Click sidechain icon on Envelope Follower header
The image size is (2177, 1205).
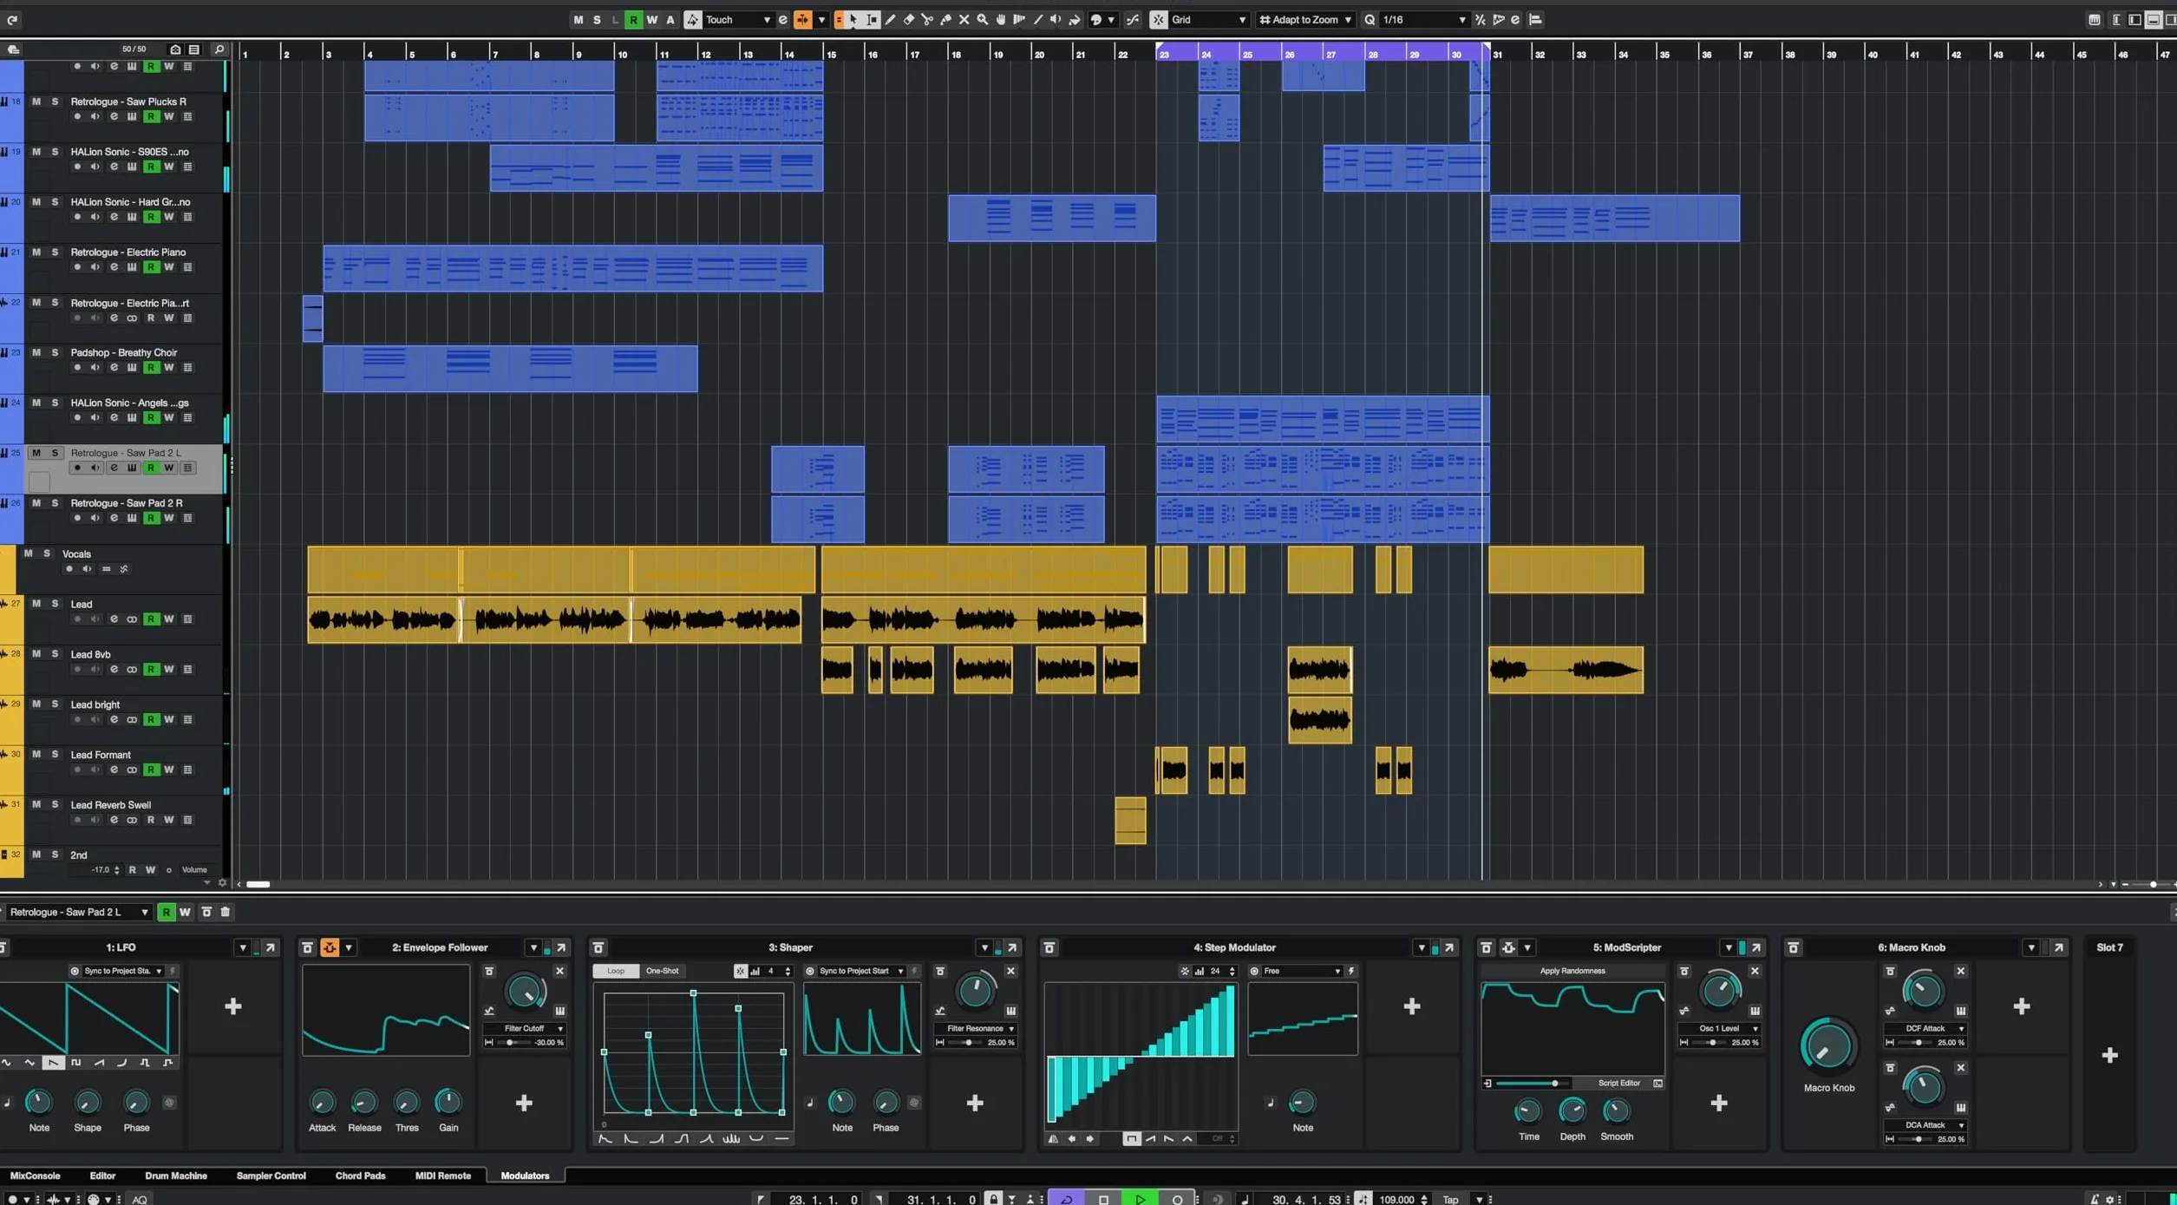[330, 947]
